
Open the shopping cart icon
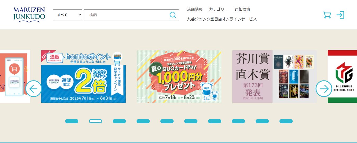point(327,15)
